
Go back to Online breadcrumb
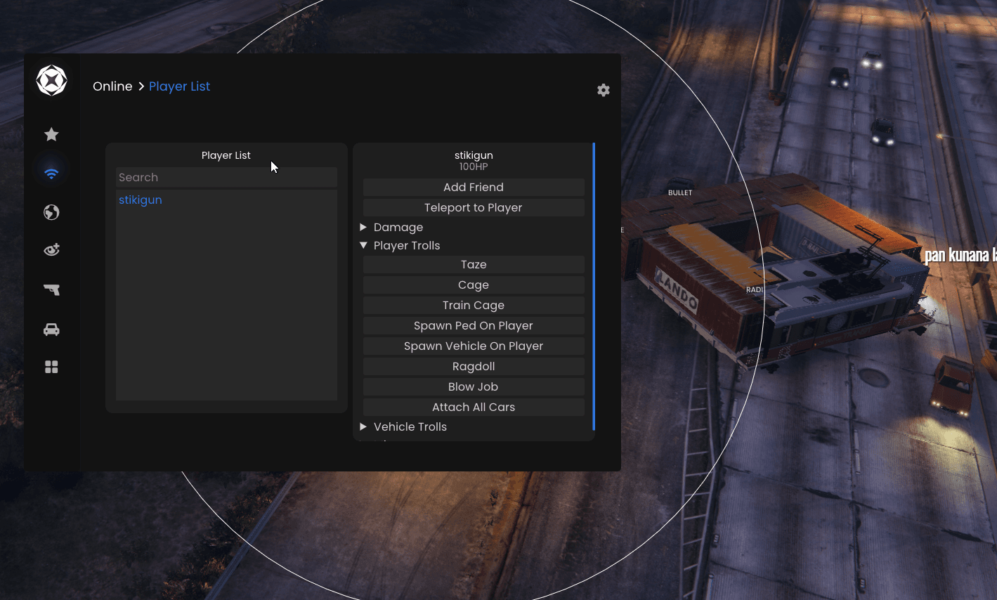(x=112, y=86)
